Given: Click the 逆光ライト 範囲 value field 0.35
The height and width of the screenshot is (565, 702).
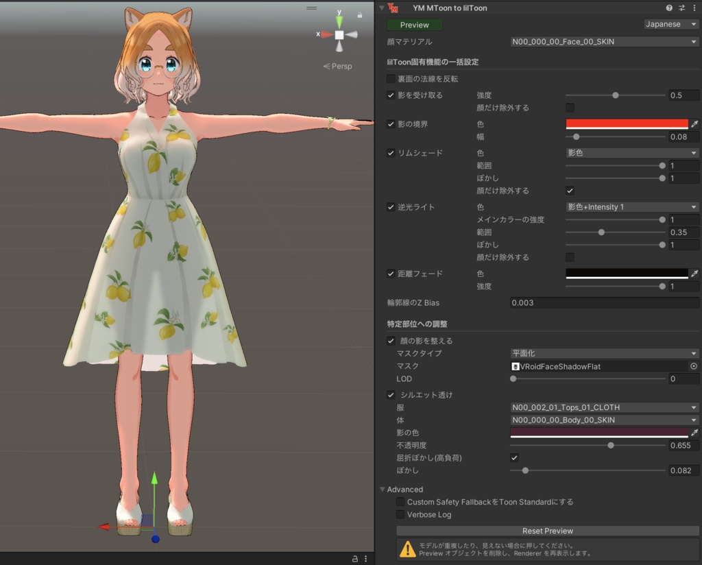Looking at the screenshot, I should coord(683,232).
